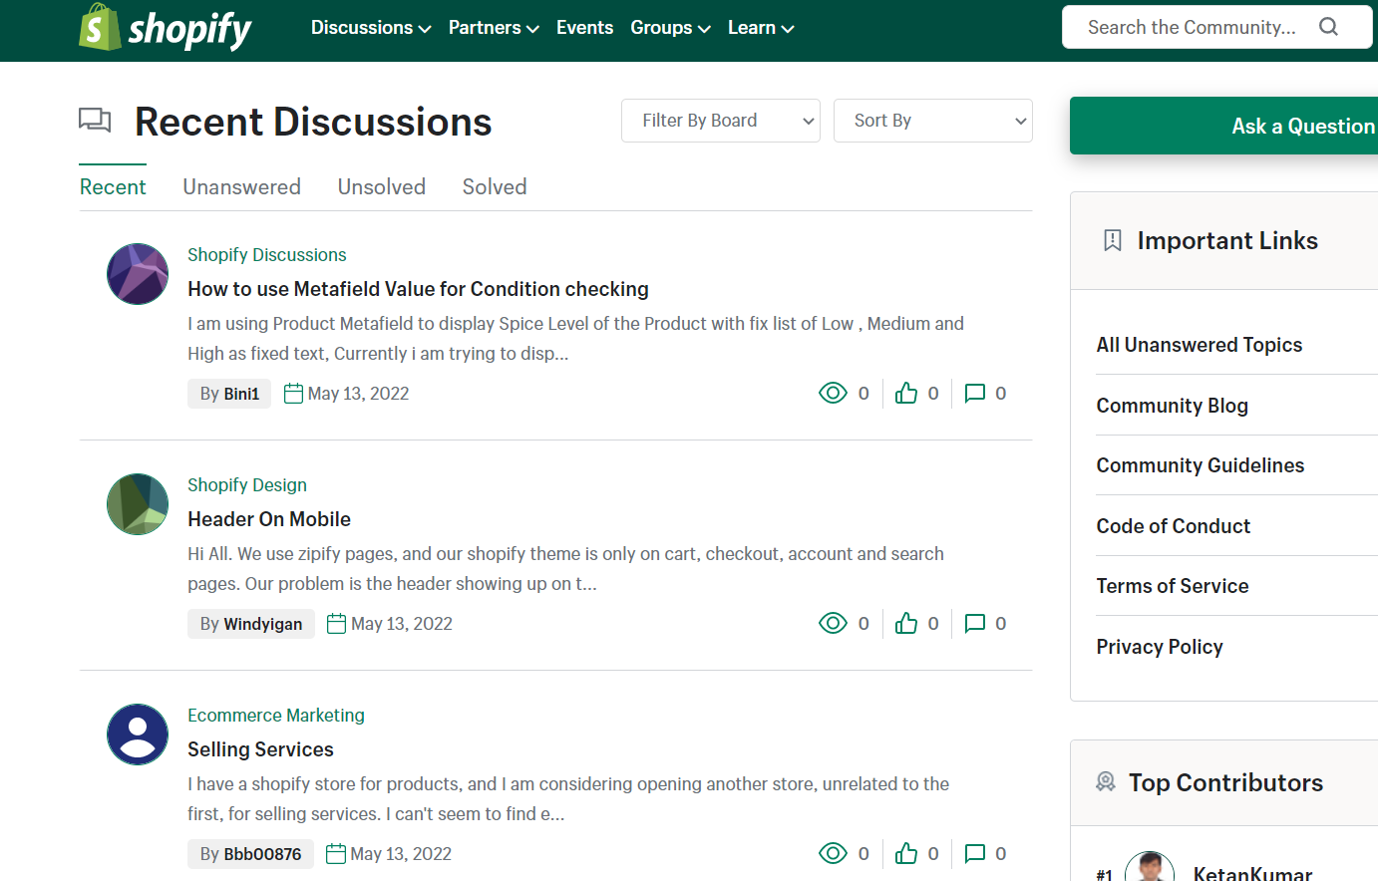This screenshot has width=1378, height=881.
Task: Expand the Learn menu
Action: (761, 28)
